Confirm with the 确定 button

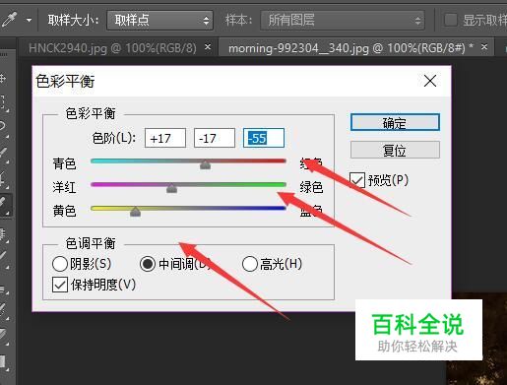pyautogui.click(x=395, y=123)
